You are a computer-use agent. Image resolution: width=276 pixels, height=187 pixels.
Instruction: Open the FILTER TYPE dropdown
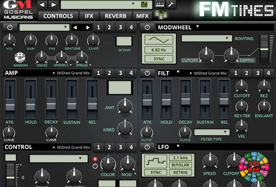tap(212, 132)
